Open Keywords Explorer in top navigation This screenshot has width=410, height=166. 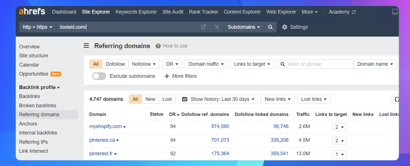click(136, 12)
